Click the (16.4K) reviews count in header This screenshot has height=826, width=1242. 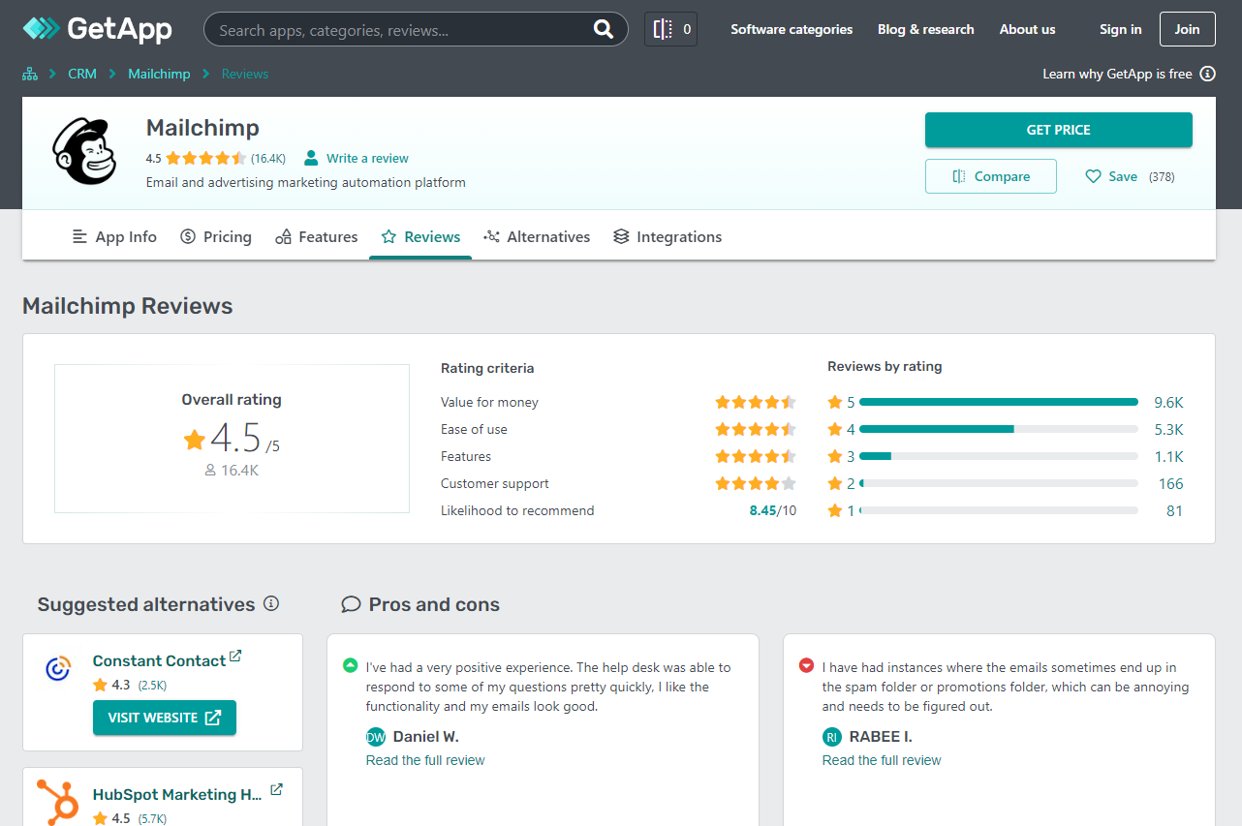click(268, 158)
